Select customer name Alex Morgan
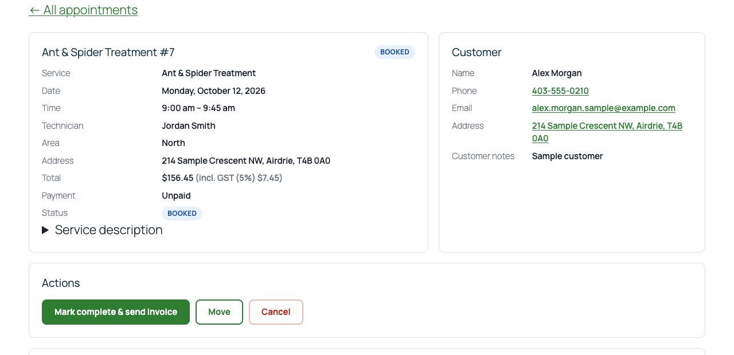Image resolution: width=734 pixels, height=355 pixels. (557, 73)
